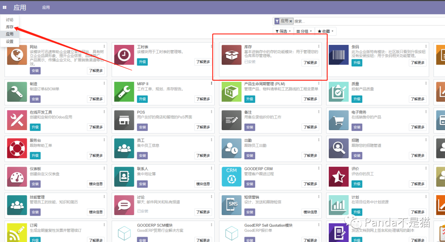This screenshot has width=445, height=242.
Task: Click the 短信营销 SMS icon
Action: (231, 205)
